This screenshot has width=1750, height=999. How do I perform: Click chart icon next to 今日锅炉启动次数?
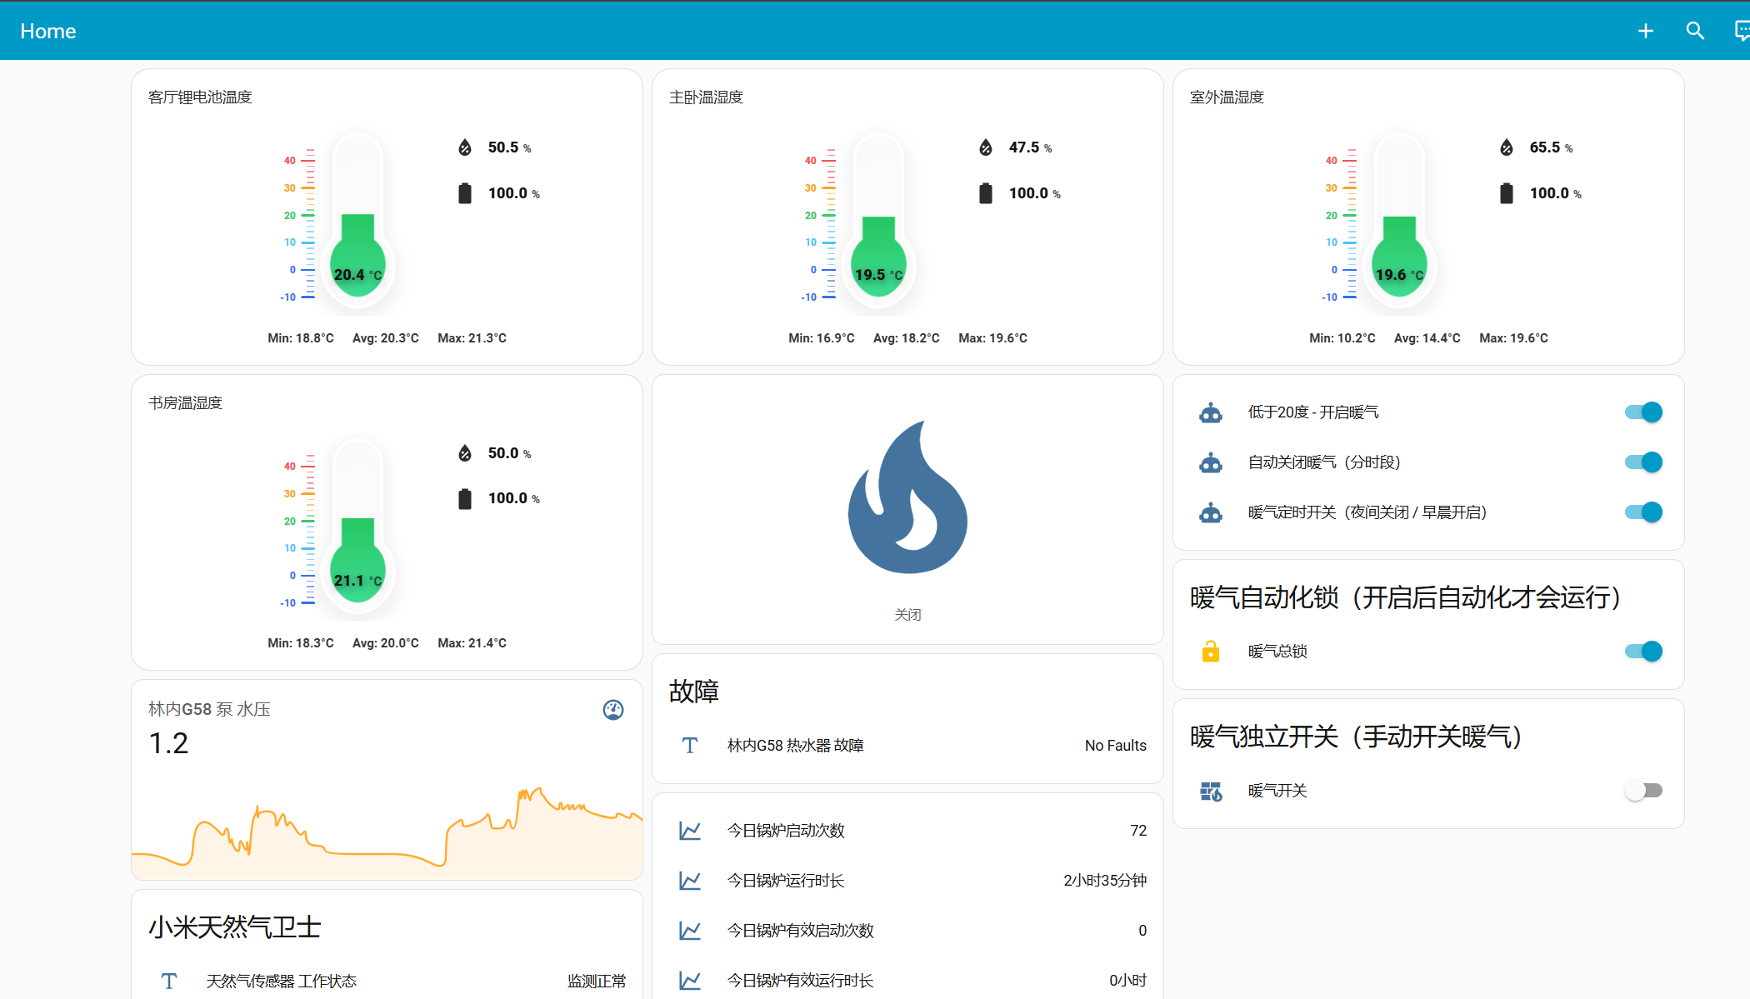(690, 831)
